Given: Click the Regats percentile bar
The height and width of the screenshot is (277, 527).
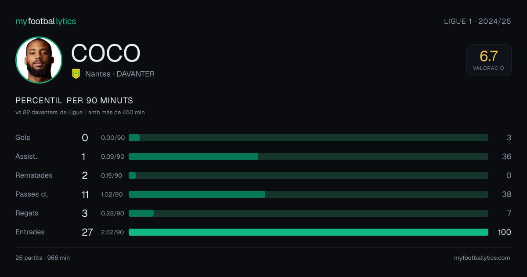Looking at the screenshot, I should (x=308, y=213).
